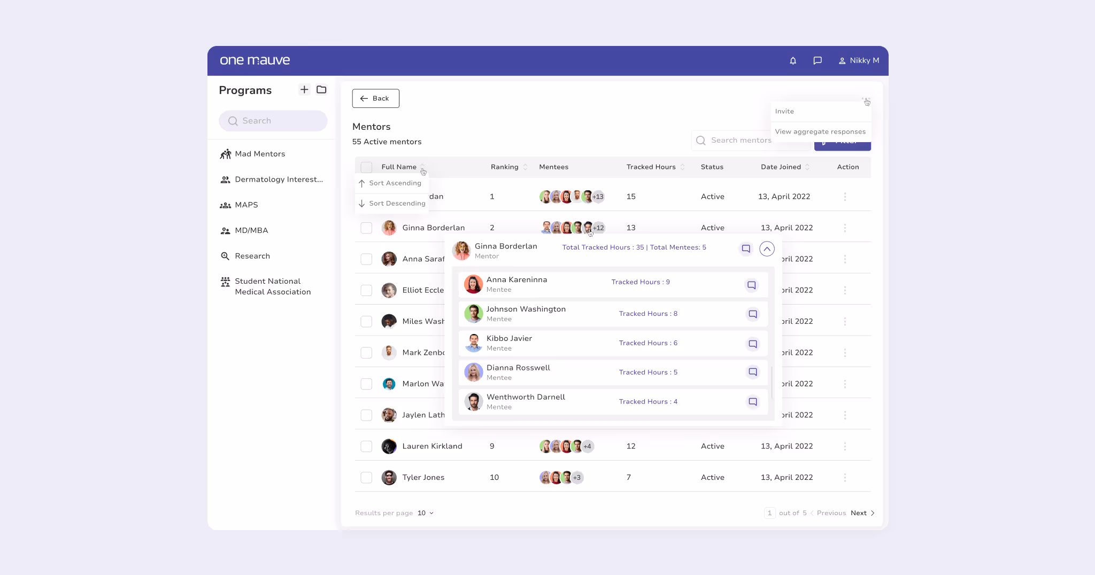Check the Anna Saraf row checkbox
This screenshot has height=575, width=1095.
366,259
